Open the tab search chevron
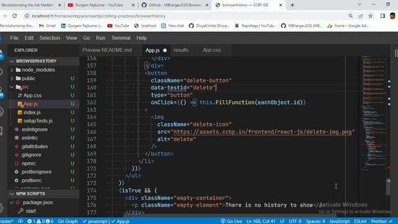The width and height of the screenshot is (398, 224). coord(359,4)
